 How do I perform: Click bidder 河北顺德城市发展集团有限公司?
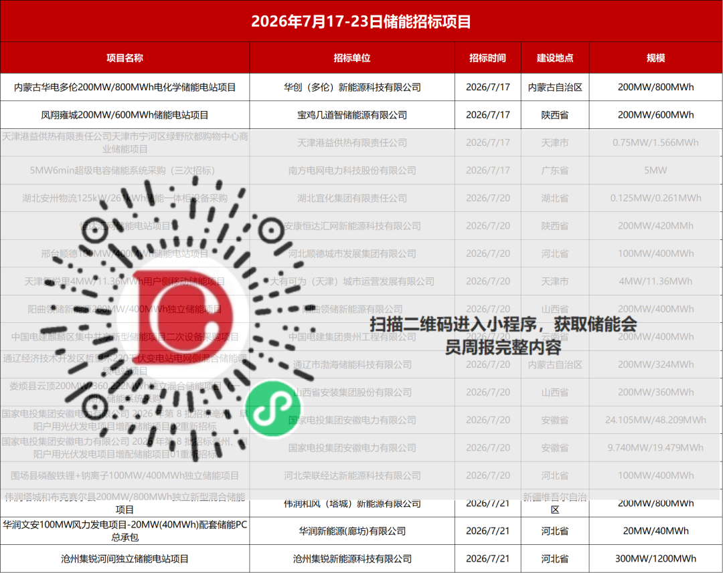pyautogui.click(x=352, y=253)
